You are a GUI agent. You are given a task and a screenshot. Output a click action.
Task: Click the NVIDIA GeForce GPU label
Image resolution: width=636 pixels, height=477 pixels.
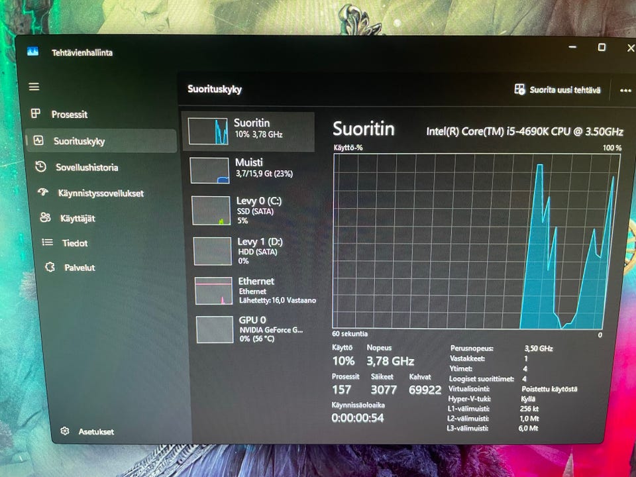coord(271,330)
